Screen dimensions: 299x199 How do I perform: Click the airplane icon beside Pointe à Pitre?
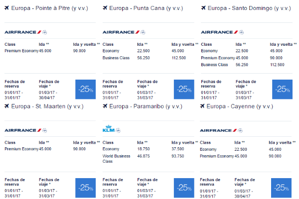click(x=6, y=8)
